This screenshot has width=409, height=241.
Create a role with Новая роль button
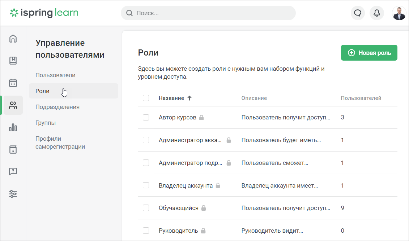coord(369,53)
